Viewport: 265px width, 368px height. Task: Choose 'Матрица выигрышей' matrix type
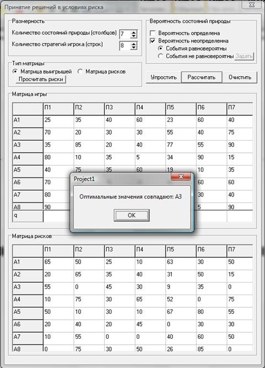click(x=15, y=71)
